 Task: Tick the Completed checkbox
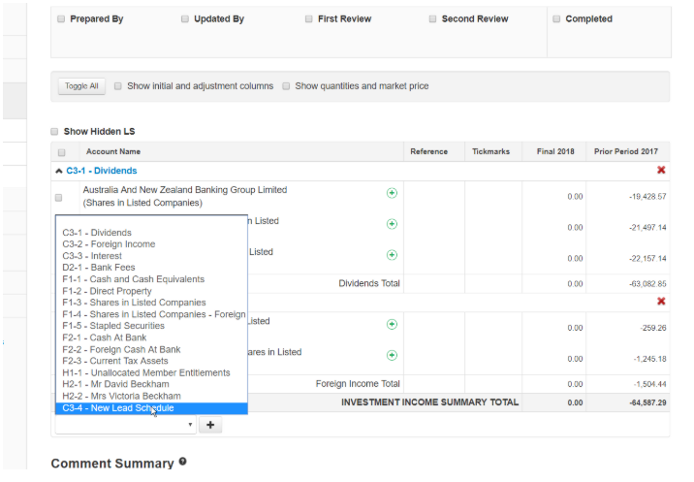click(556, 19)
